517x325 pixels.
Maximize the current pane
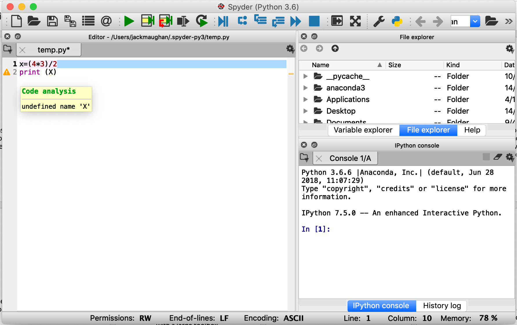(337, 21)
